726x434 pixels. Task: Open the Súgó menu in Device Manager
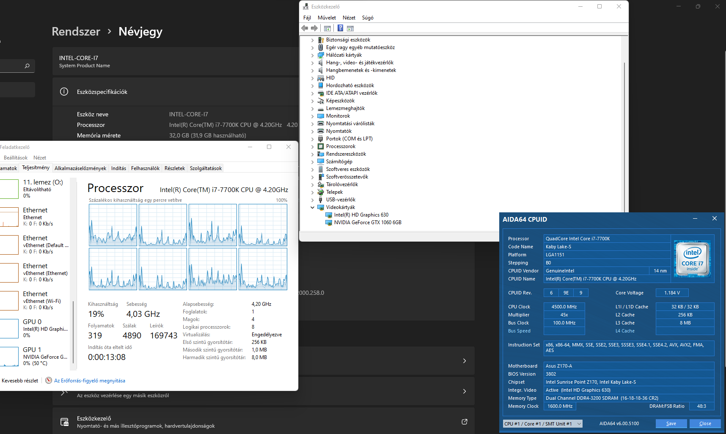pyautogui.click(x=368, y=18)
